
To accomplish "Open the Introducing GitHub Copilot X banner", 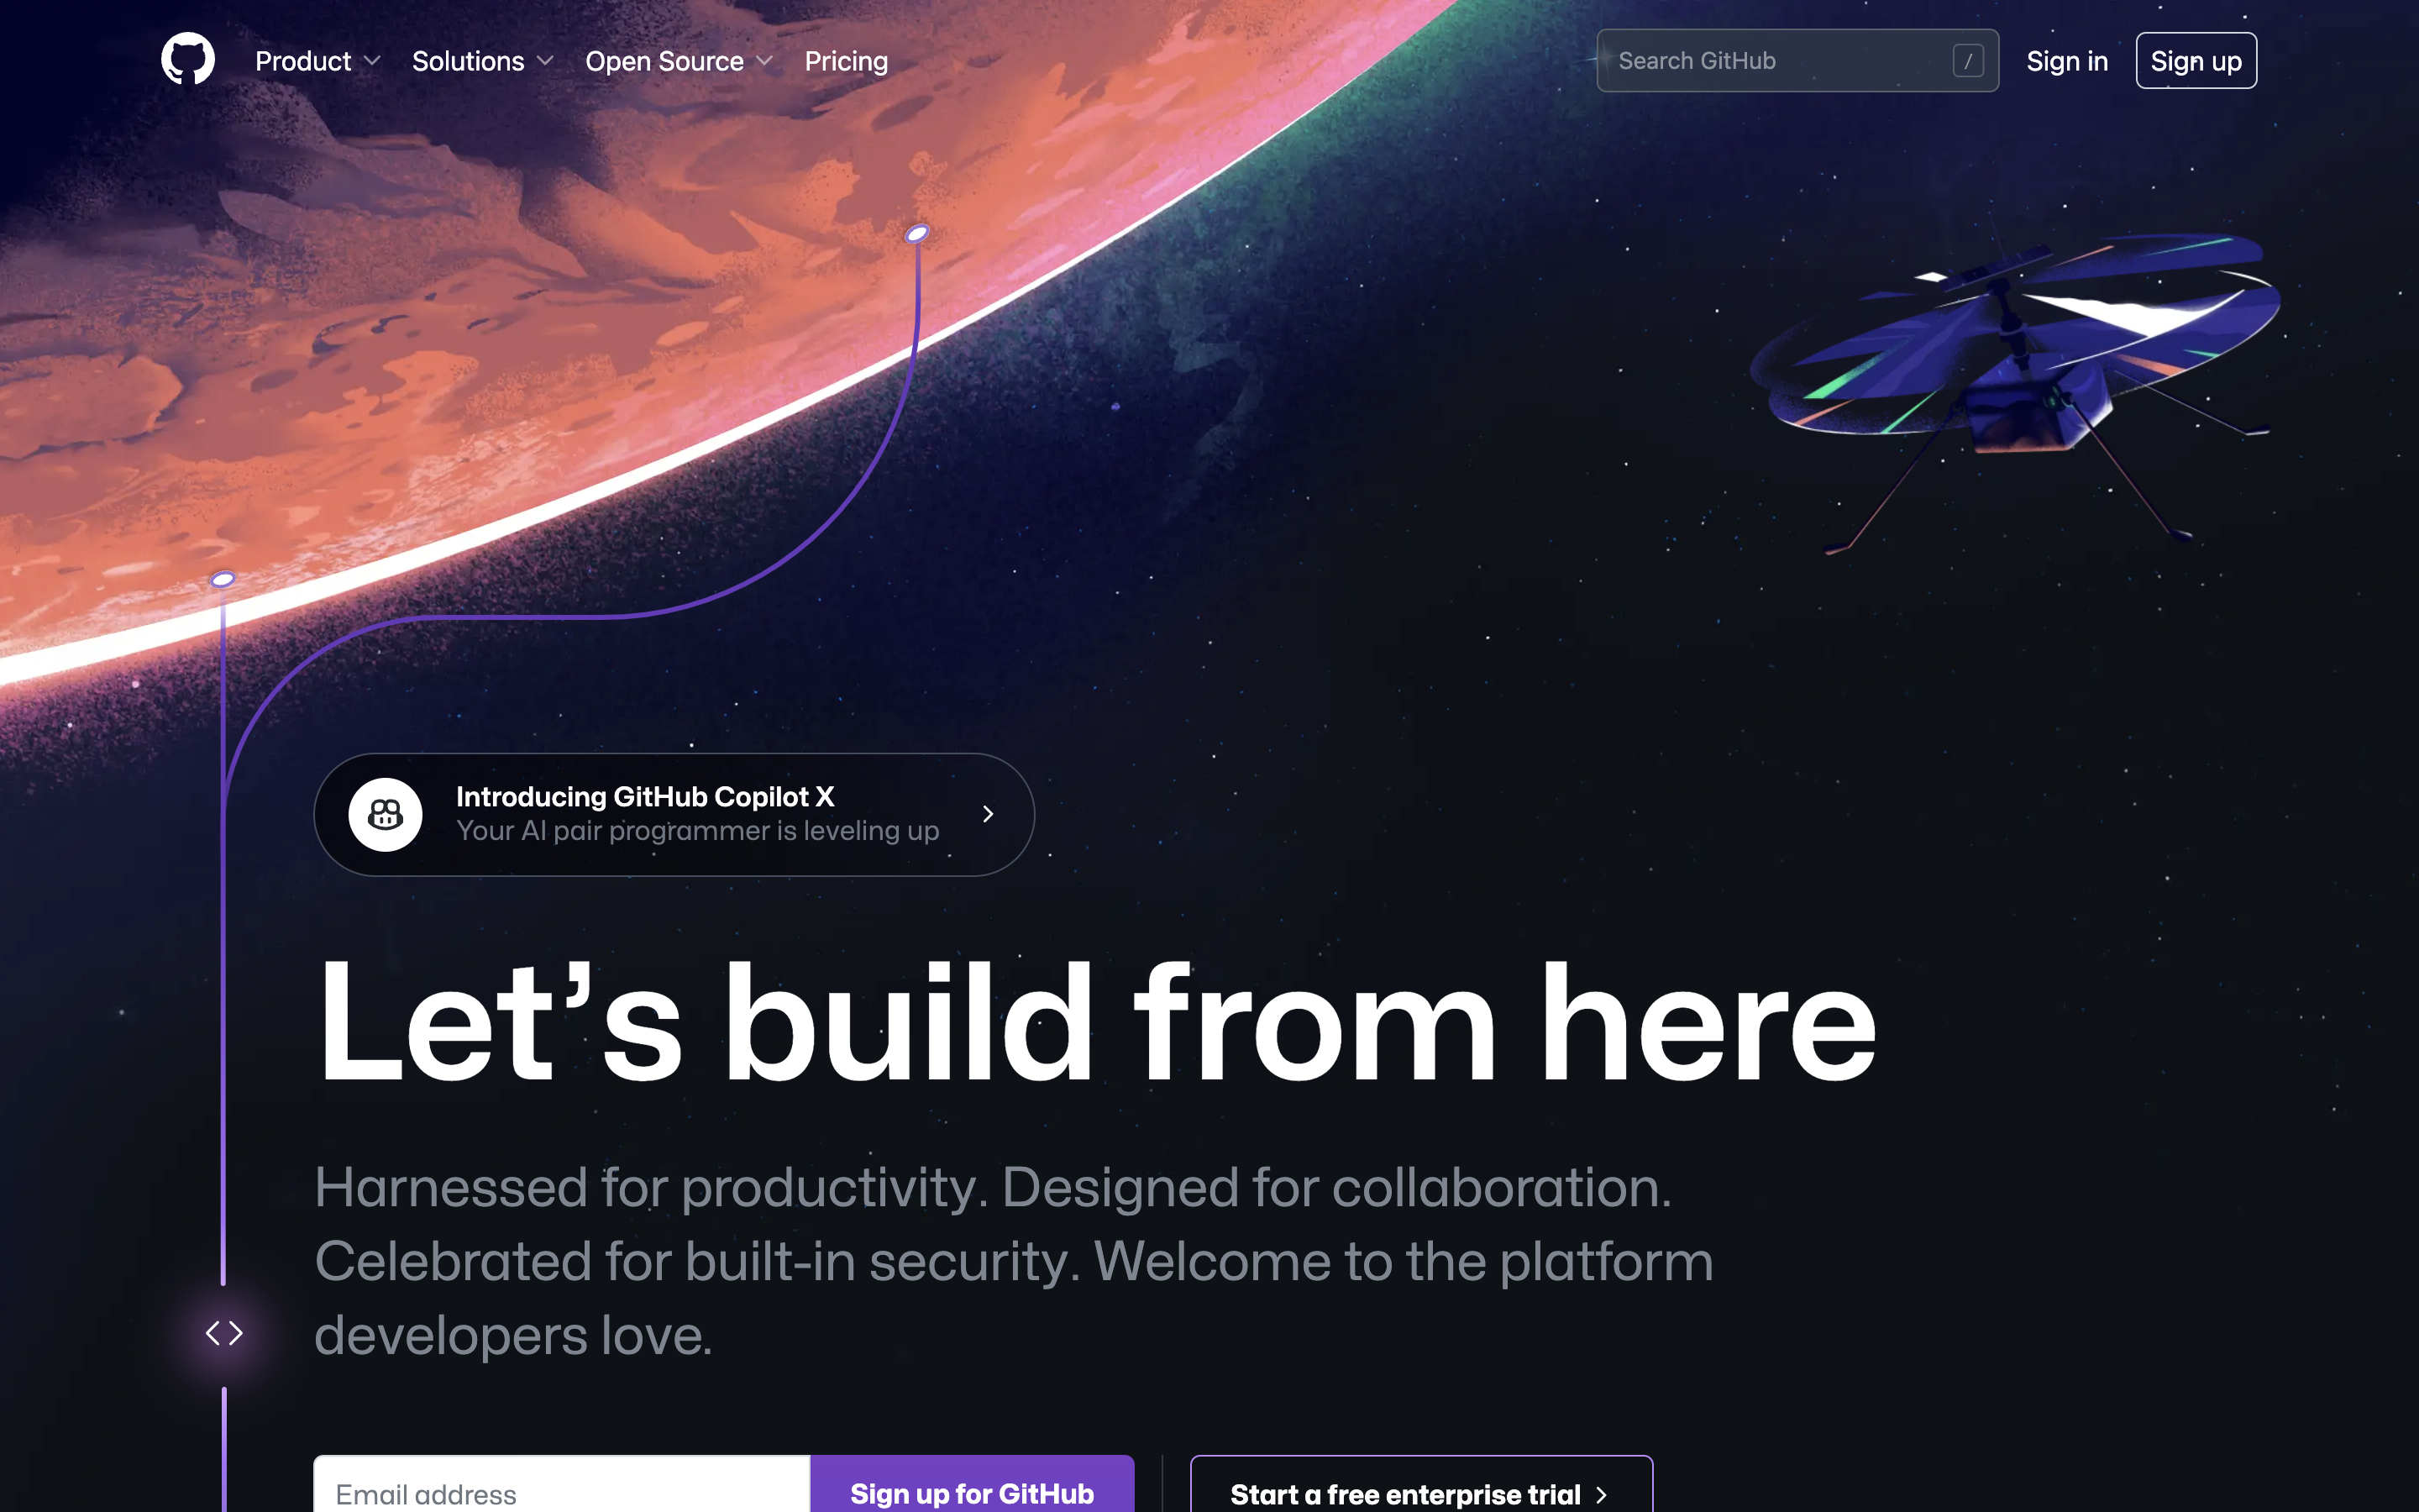I will point(674,815).
